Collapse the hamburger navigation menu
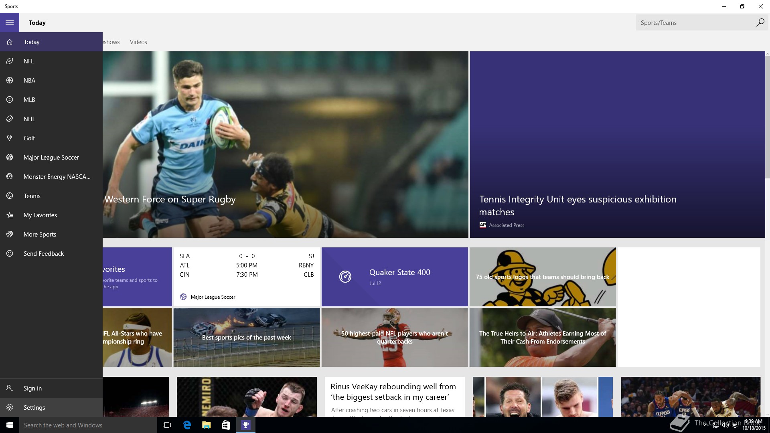This screenshot has width=770, height=433. pyautogui.click(x=10, y=22)
